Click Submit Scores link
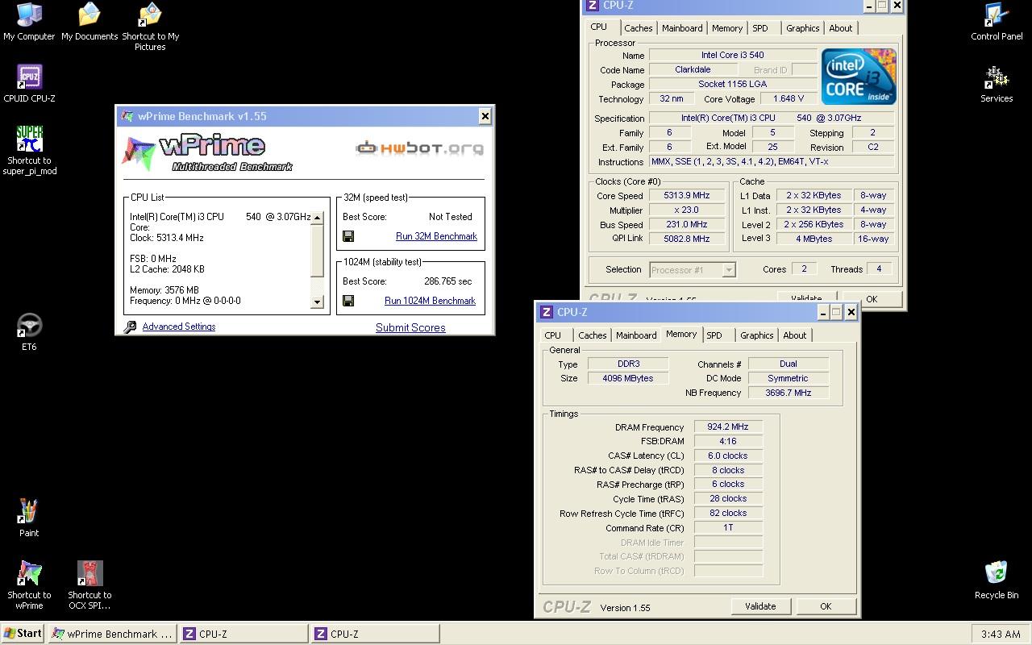The height and width of the screenshot is (645, 1032). pyautogui.click(x=410, y=327)
